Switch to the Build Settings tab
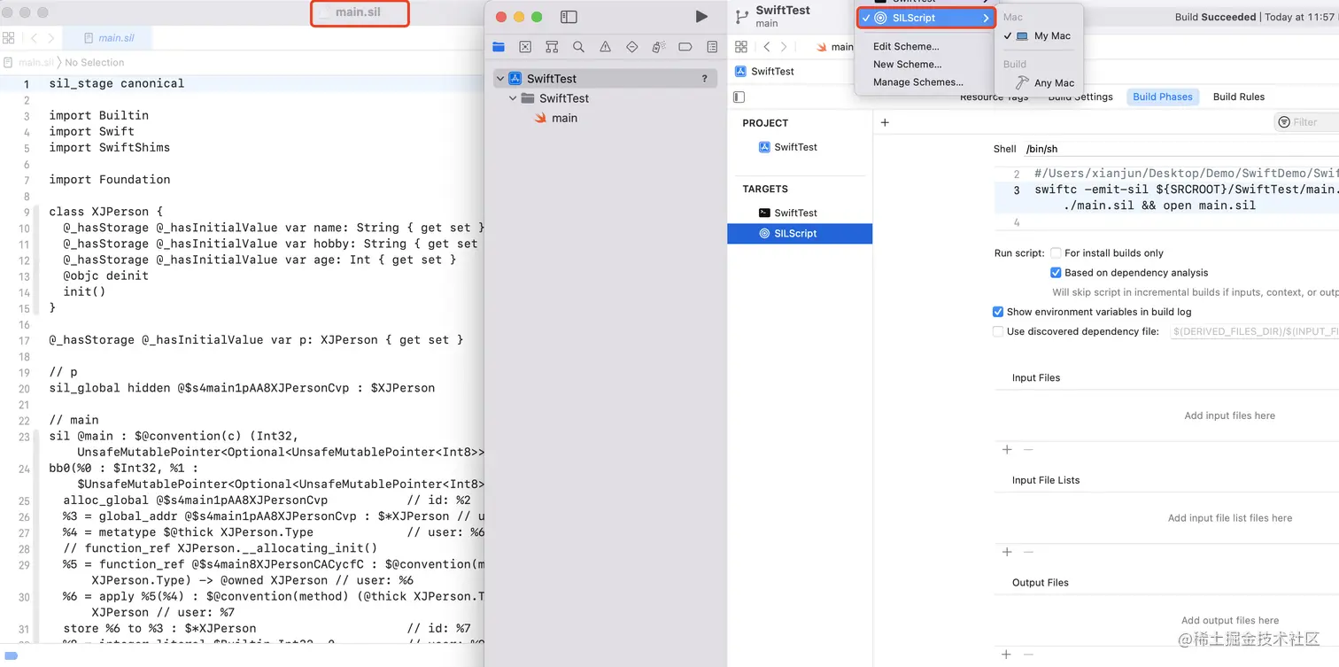 (1080, 97)
